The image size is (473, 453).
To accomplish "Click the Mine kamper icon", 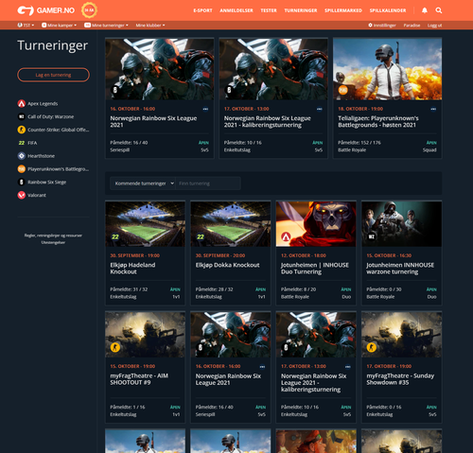I will coord(44,25).
